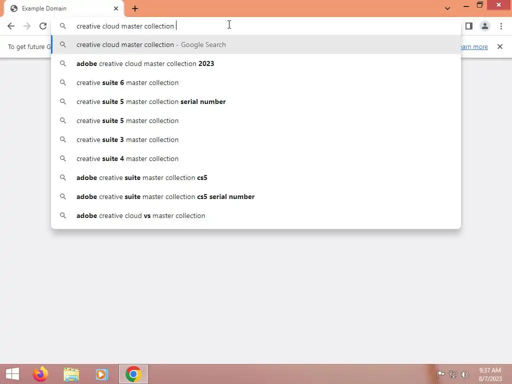Click the 'To get future G' infobar text
This screenshot has height=384, width=512.
29,46
